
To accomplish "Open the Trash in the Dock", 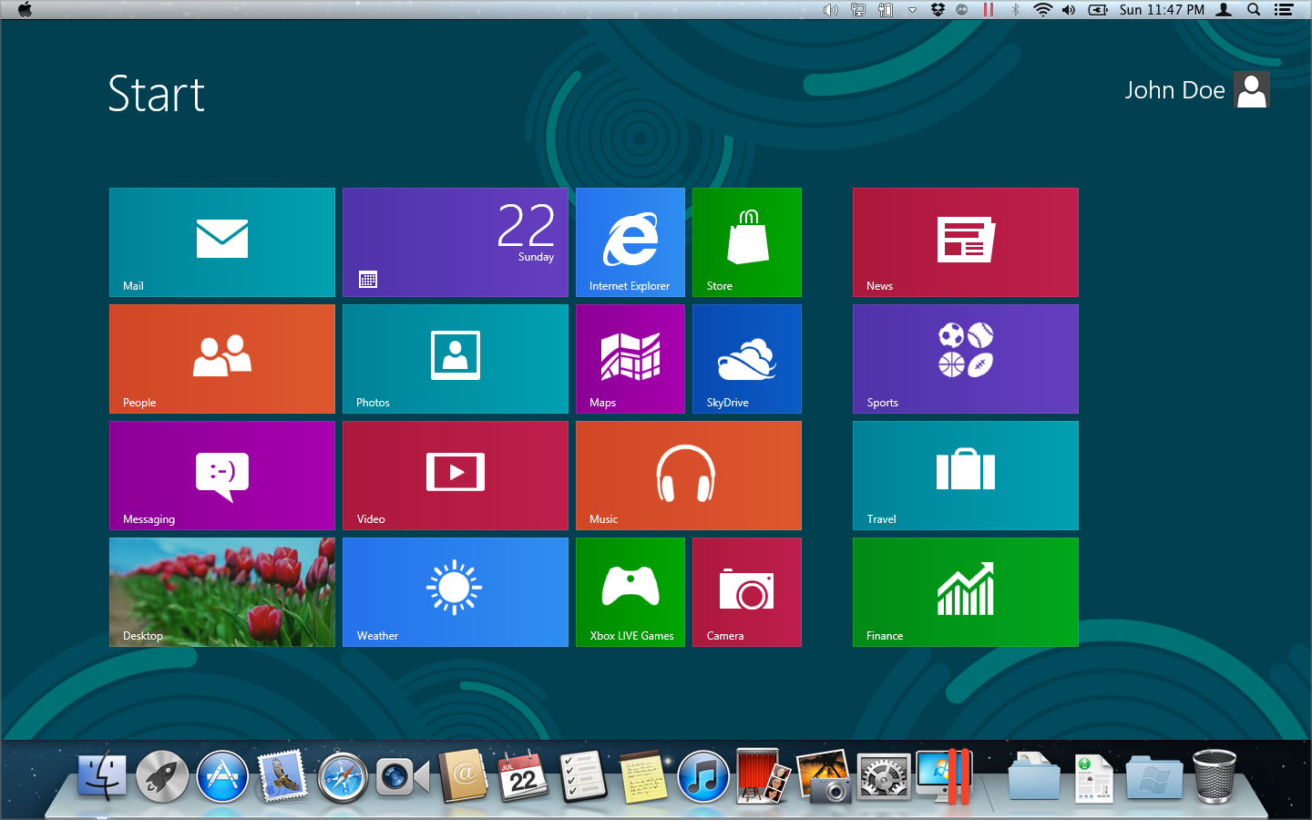I will [x=1215, y=777].
